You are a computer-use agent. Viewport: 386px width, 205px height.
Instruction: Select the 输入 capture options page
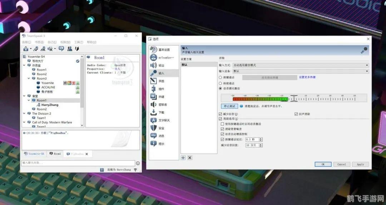164,73
